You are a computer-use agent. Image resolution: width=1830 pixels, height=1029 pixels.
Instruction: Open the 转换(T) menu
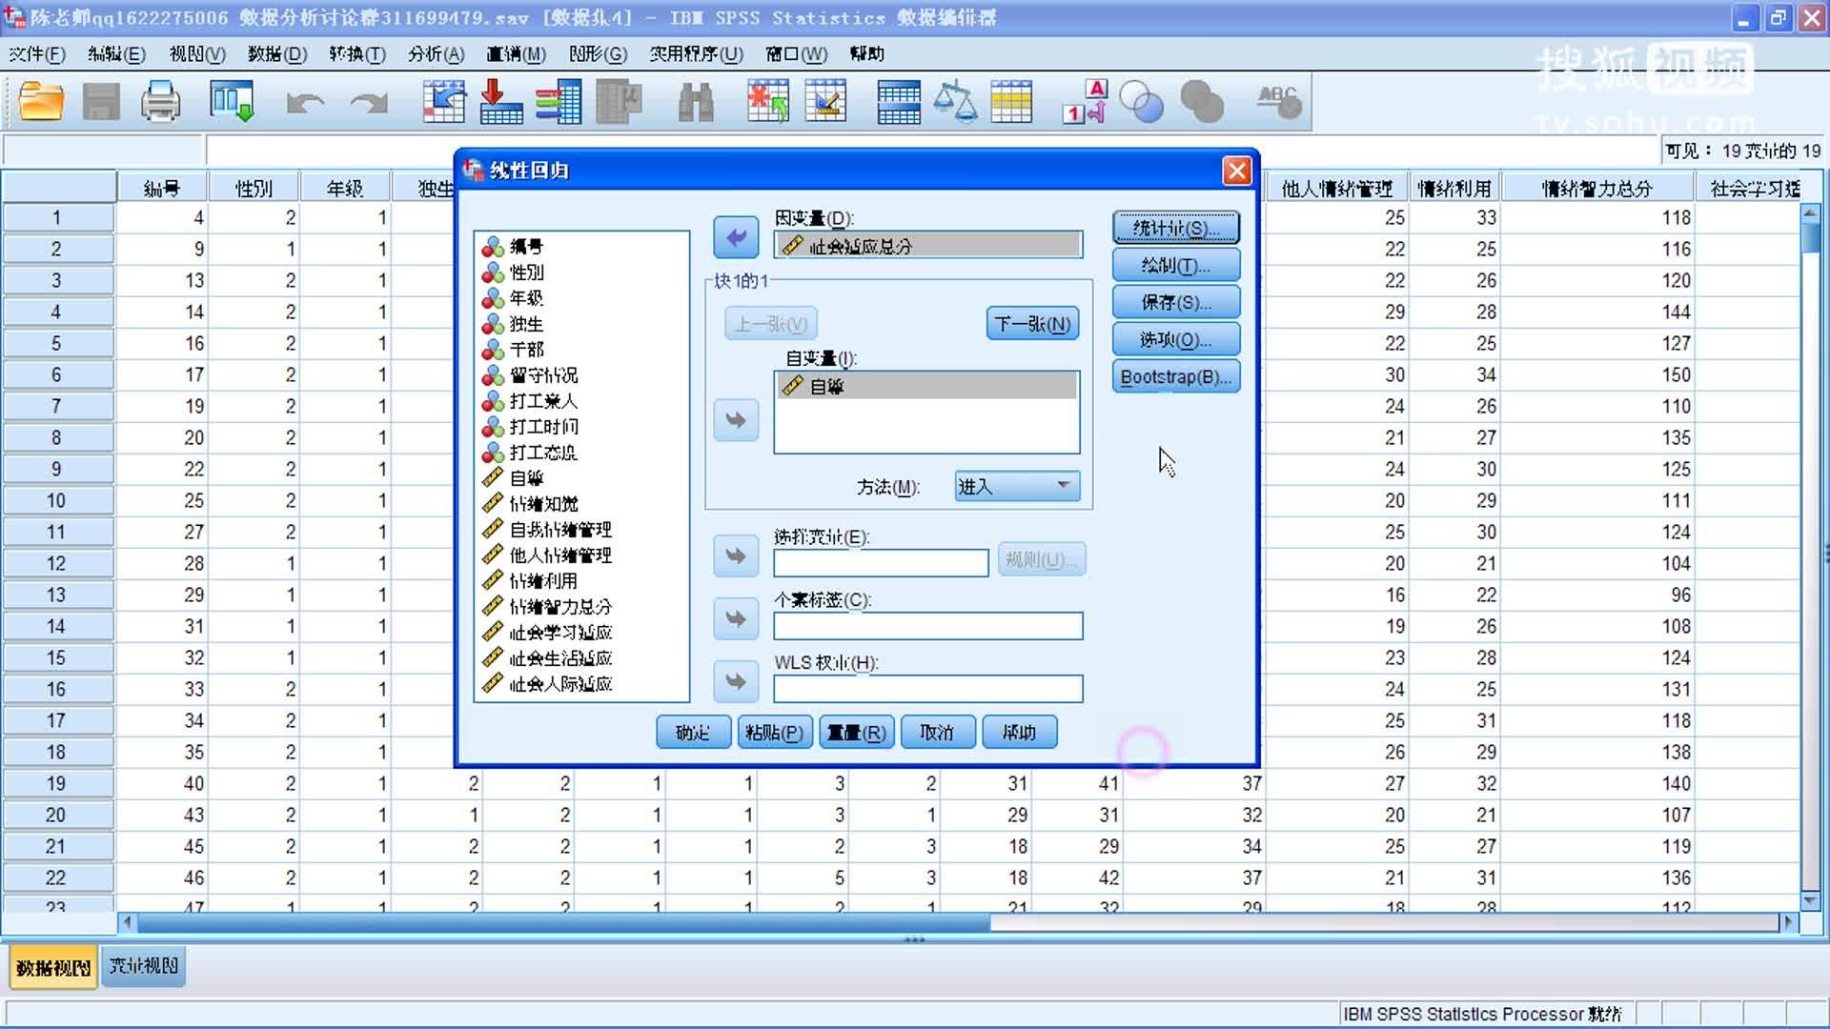coord(356,54)
